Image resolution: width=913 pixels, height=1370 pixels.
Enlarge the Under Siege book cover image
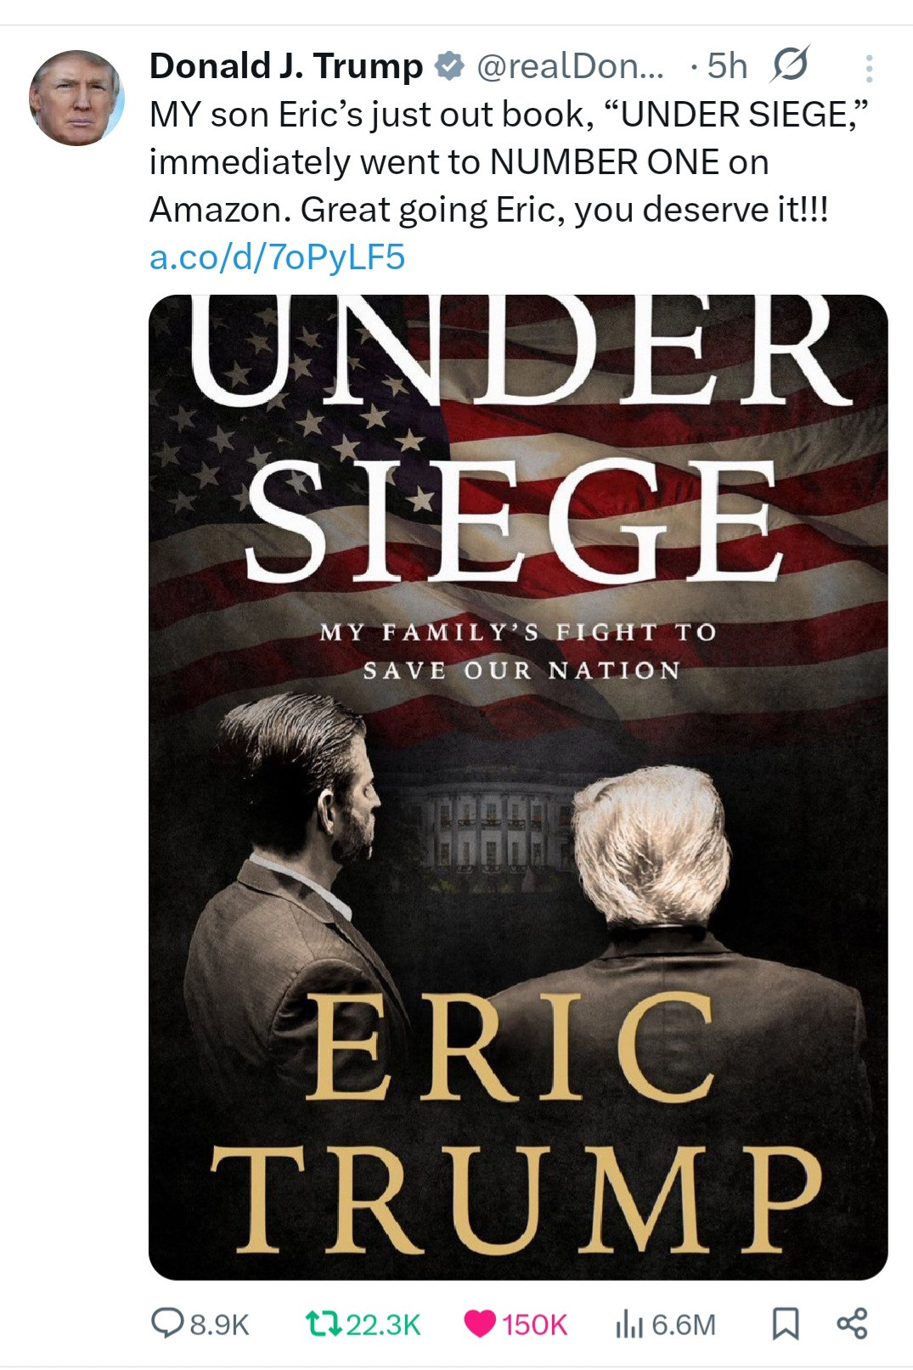tap(518, 786)
